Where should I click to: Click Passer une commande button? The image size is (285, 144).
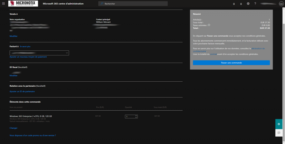[231, 63]
